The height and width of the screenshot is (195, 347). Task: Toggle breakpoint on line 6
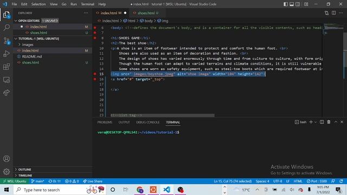tap(95, 28)
